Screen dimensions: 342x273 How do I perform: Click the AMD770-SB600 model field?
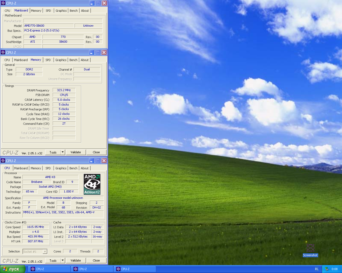click(x=49, y=26)
